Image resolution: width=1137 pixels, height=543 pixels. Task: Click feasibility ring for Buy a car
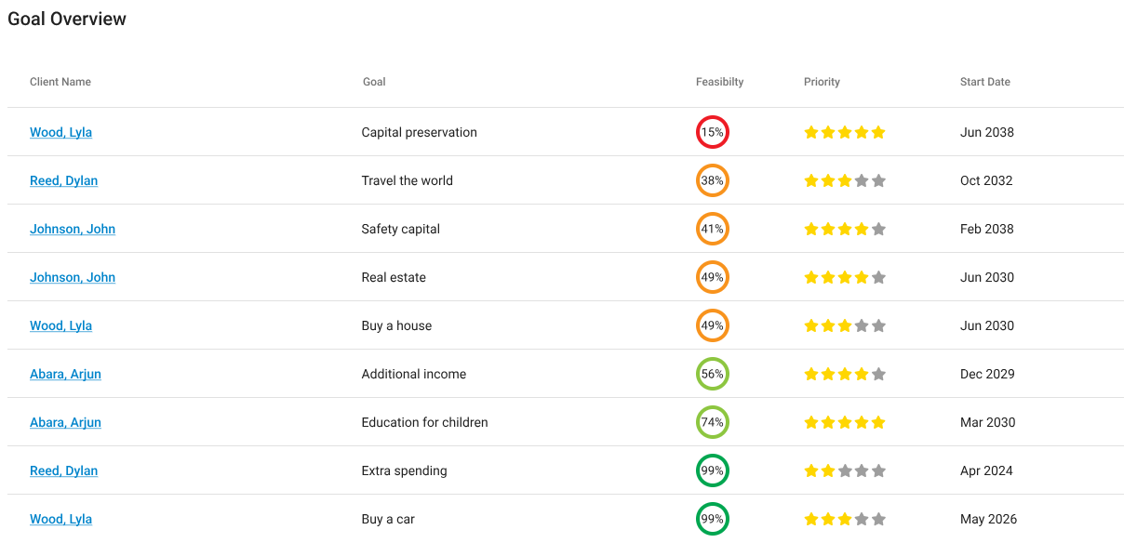(713, 519)
